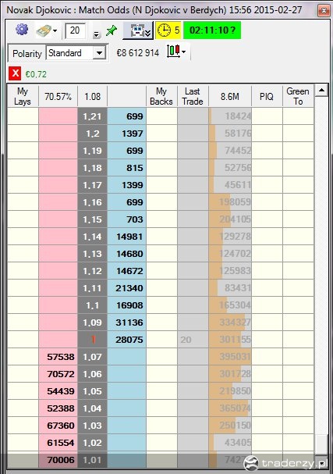The width and height of the screenshot is (333, 474).
Task: Click the 8.6M volume column header
Action: coord(230,96)
